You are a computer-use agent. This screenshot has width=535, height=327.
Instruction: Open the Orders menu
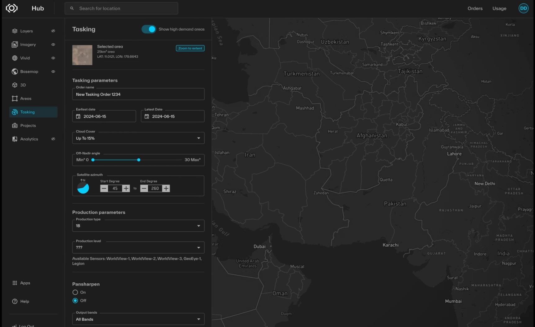click(475, 8)
